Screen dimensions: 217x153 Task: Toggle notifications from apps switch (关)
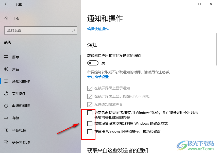pos(93,63)
